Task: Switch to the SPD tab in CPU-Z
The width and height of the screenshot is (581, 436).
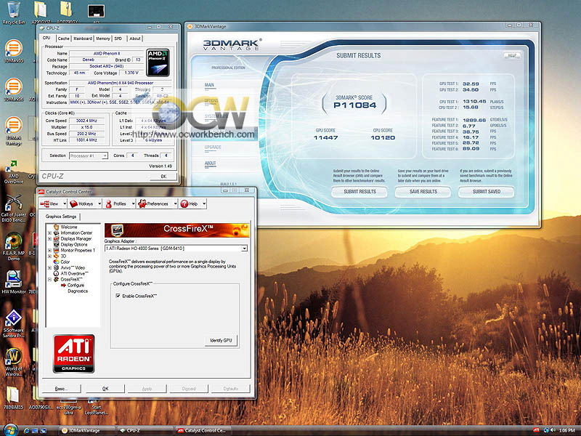Action: (118, 39)
